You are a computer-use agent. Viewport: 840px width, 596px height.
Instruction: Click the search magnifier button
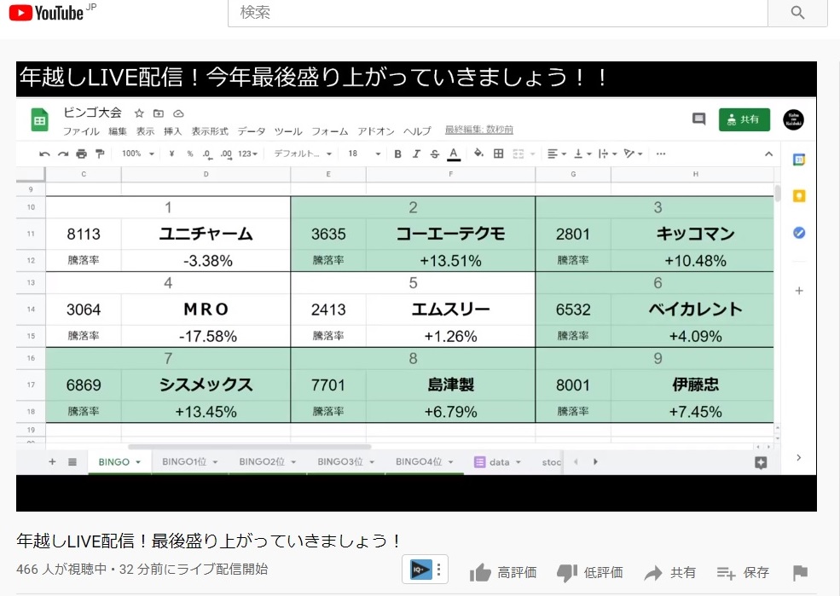pos(797,13)
